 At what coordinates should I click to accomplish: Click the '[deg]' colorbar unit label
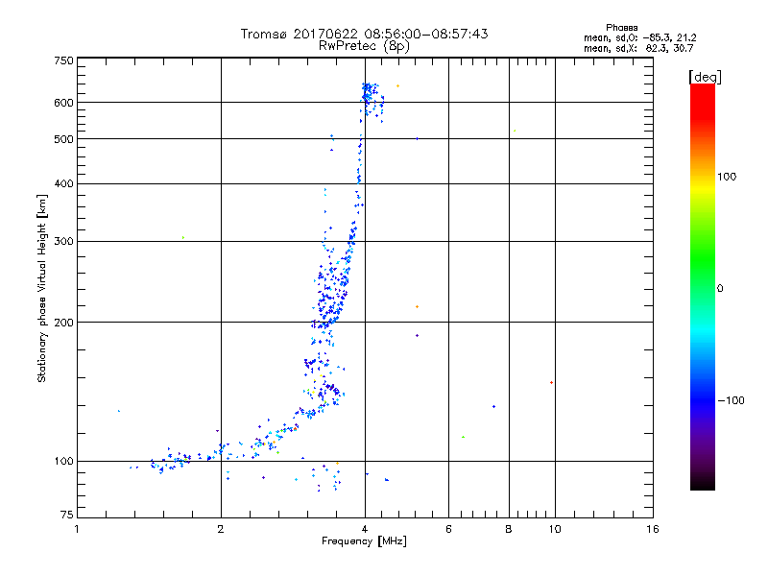click(705, 77)
